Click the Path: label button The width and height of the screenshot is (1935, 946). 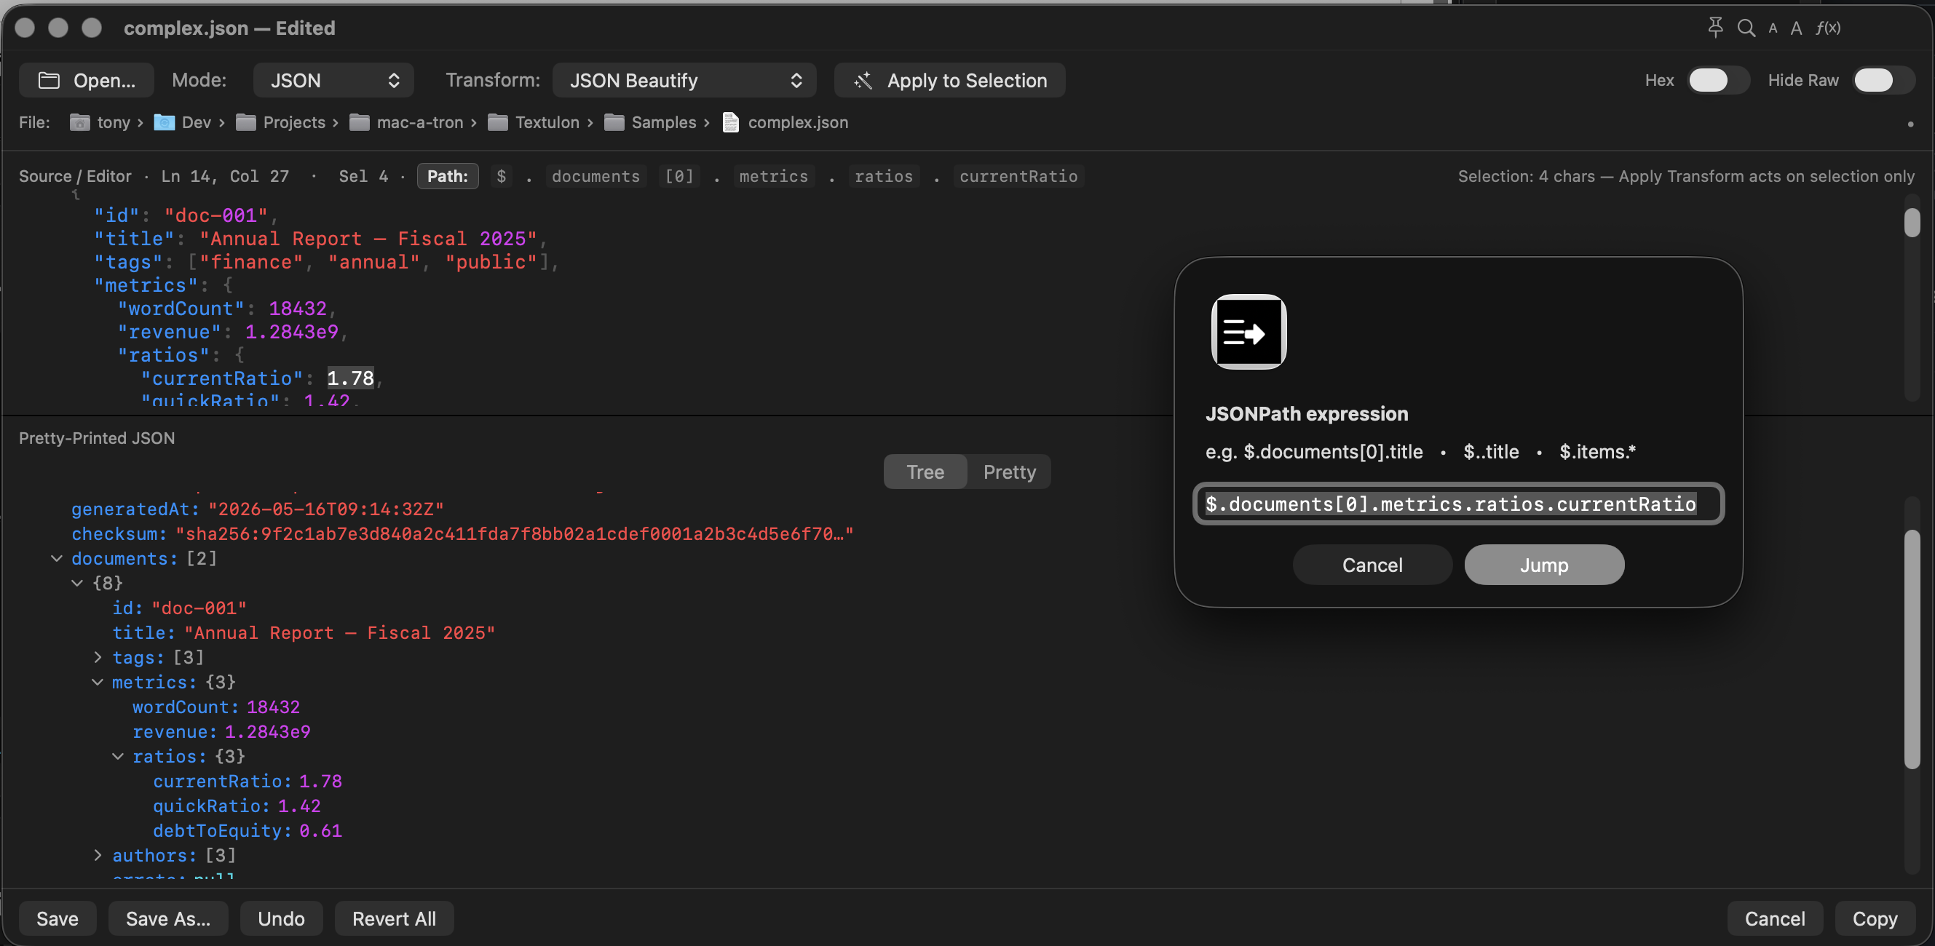[448, 175]
